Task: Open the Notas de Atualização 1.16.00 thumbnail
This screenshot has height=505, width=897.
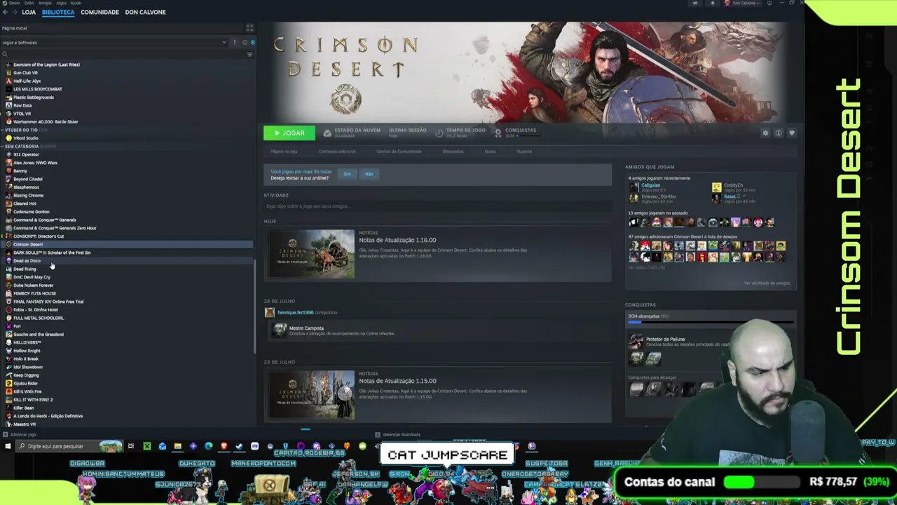Action: [311, 254]
